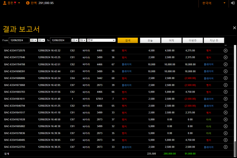Click the balance amount 291,000.95
The width and height of the screenshot is (237, 158).
pyautogui.click(x=46, y=3)
